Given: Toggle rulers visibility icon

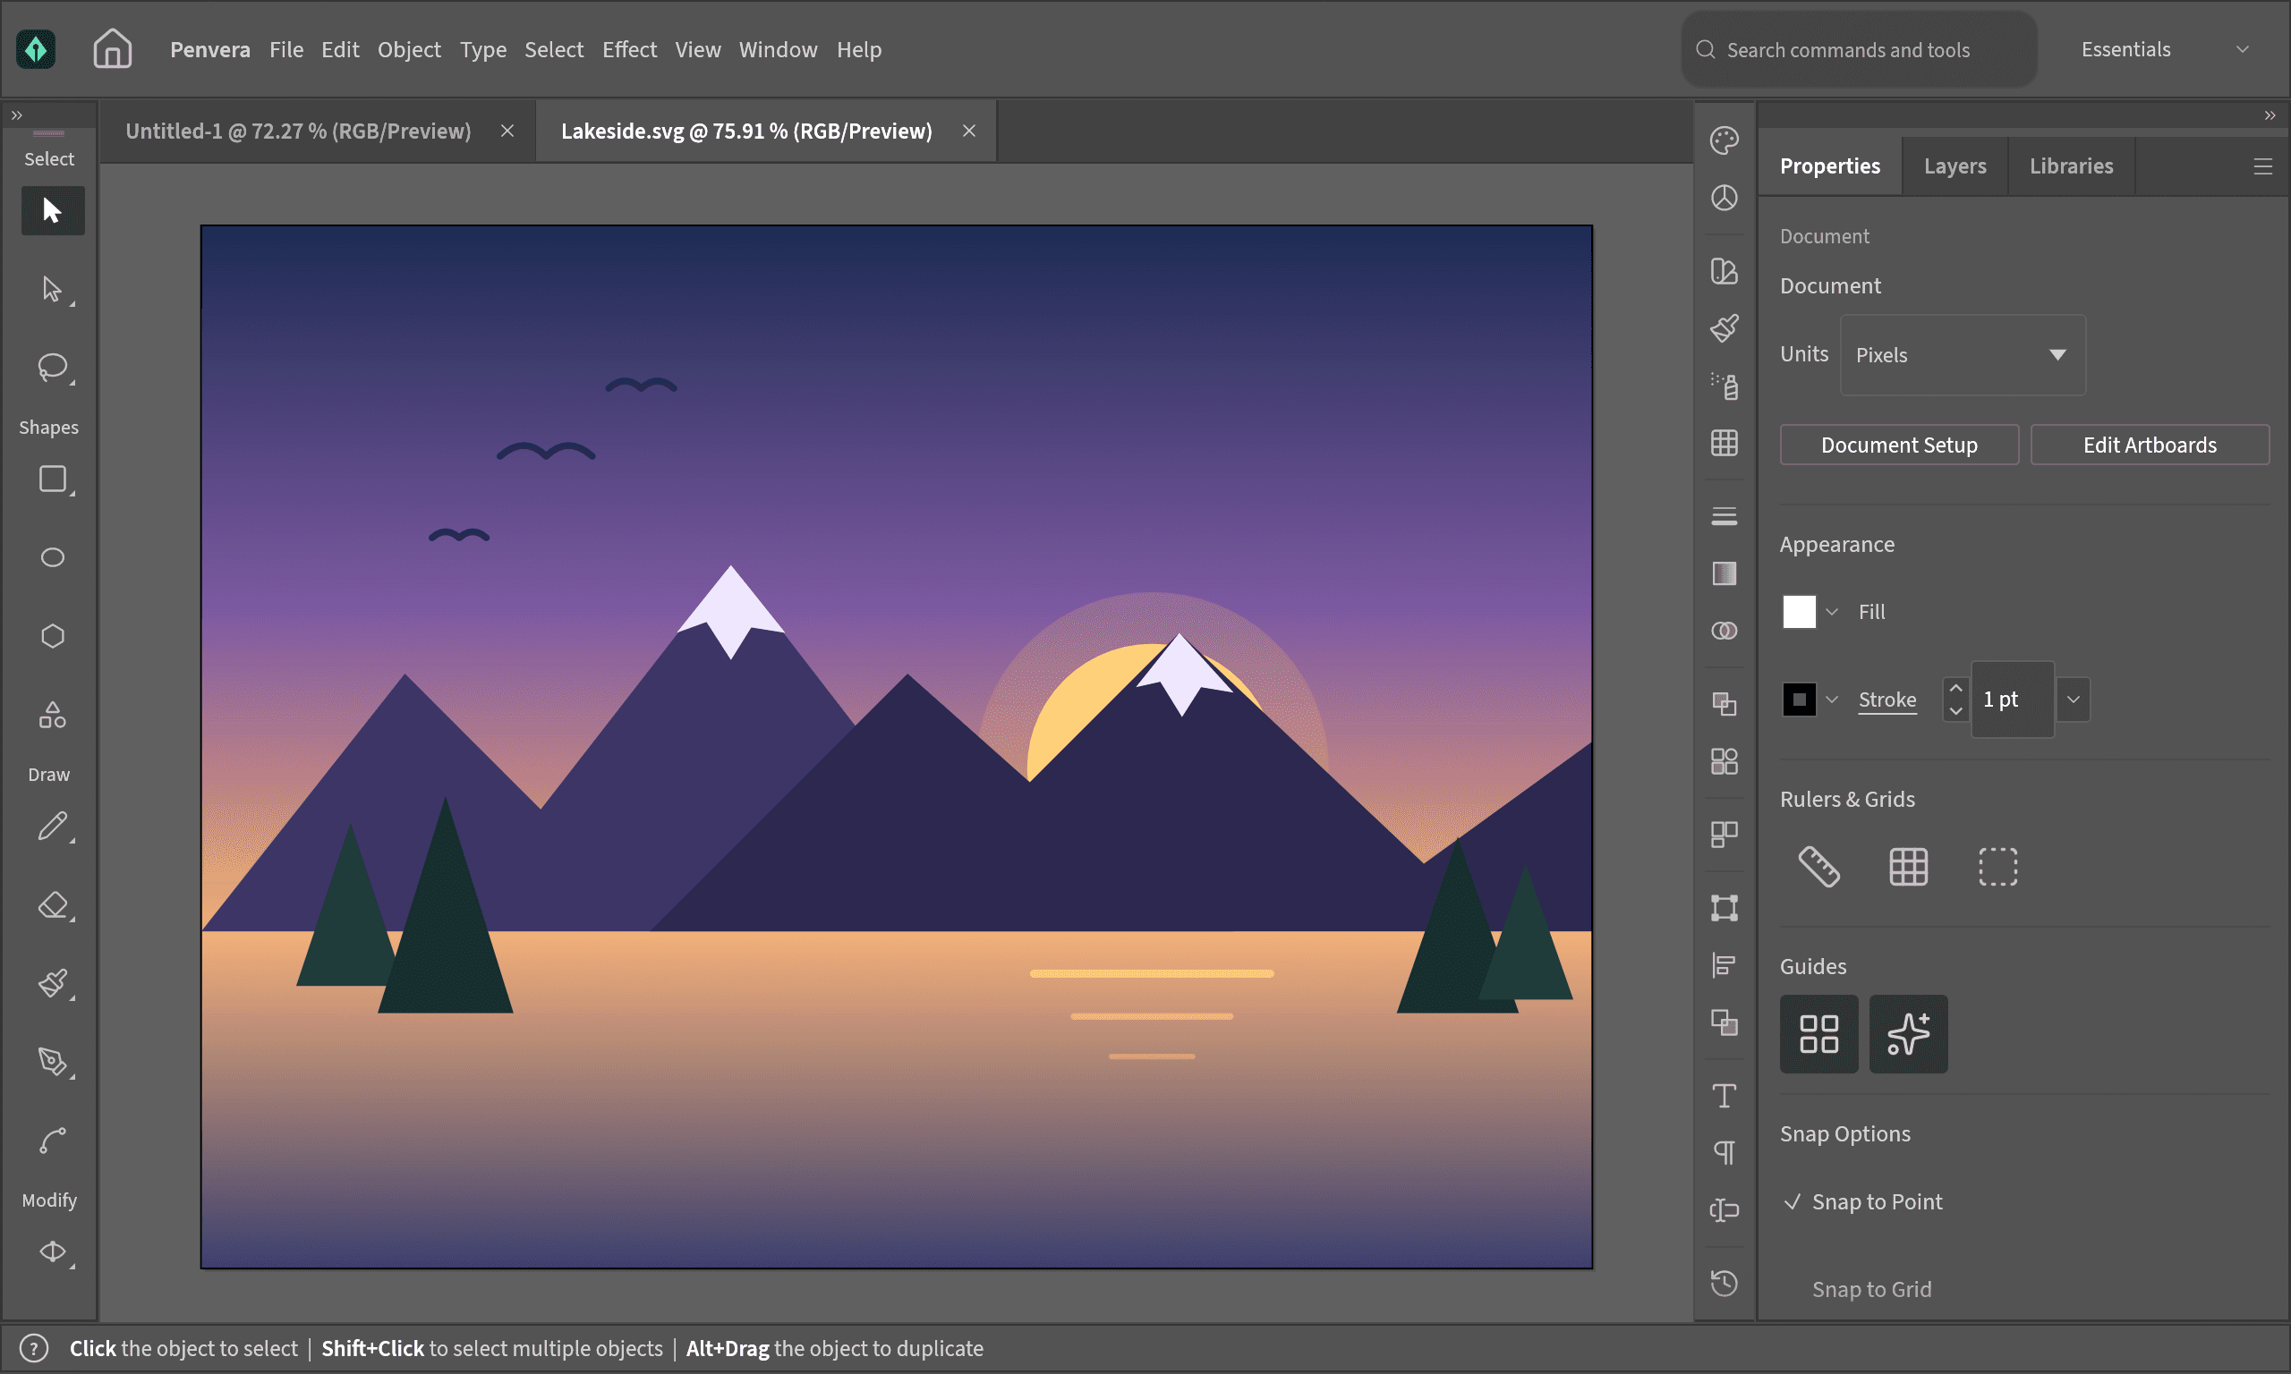Looking at the screenshot, I should pos(1818,868).
